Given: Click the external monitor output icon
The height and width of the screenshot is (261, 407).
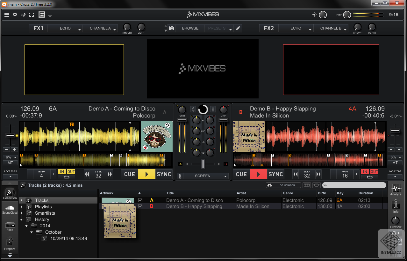Looking at the screenshot, I should click(x=50, y=15).
